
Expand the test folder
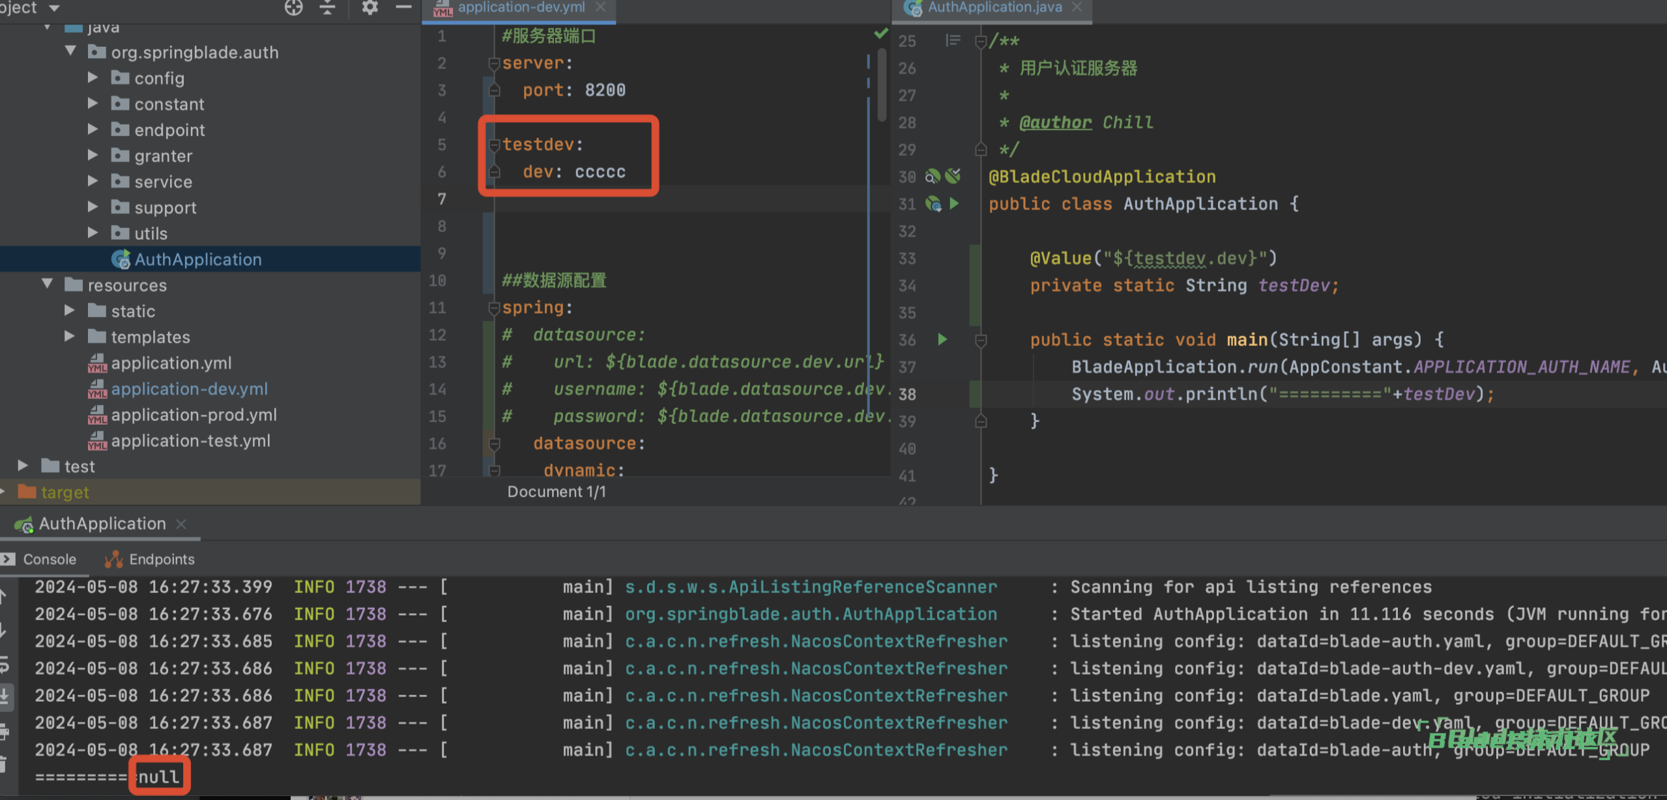(23, 465)
